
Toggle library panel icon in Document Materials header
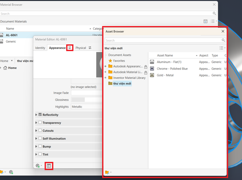tap(206, 21)
